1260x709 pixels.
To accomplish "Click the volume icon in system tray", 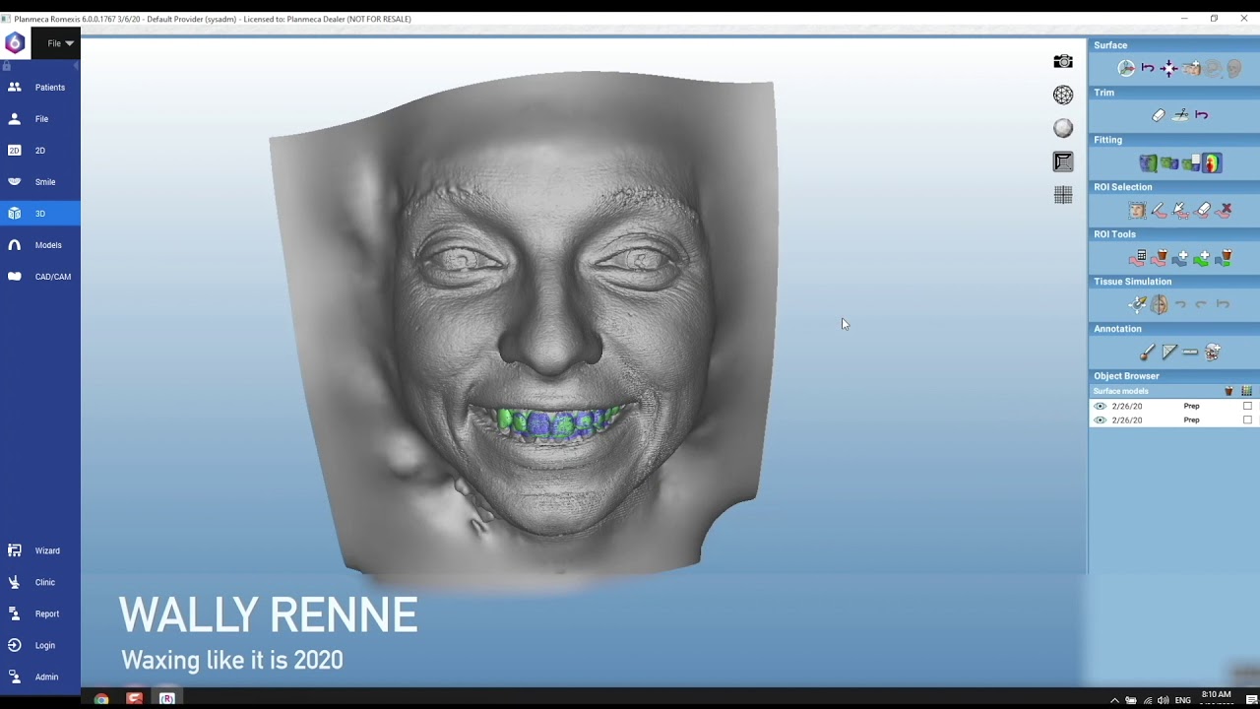I will click(1164, 700).
